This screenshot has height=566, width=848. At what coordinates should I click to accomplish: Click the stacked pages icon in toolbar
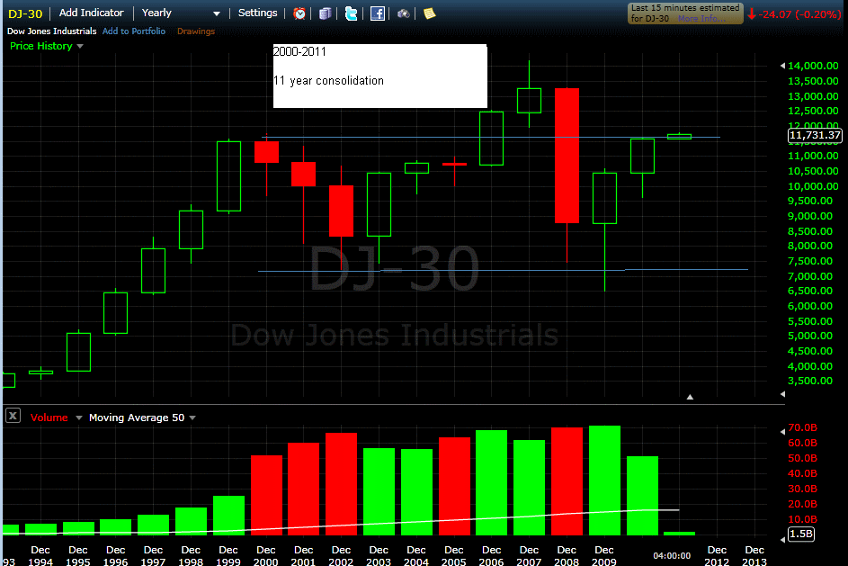(325, 13)
